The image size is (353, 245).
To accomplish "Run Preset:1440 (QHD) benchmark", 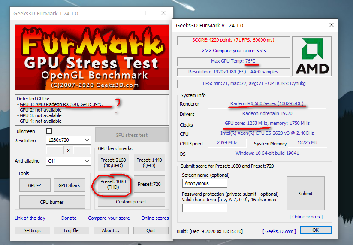I will click(149, 163).
